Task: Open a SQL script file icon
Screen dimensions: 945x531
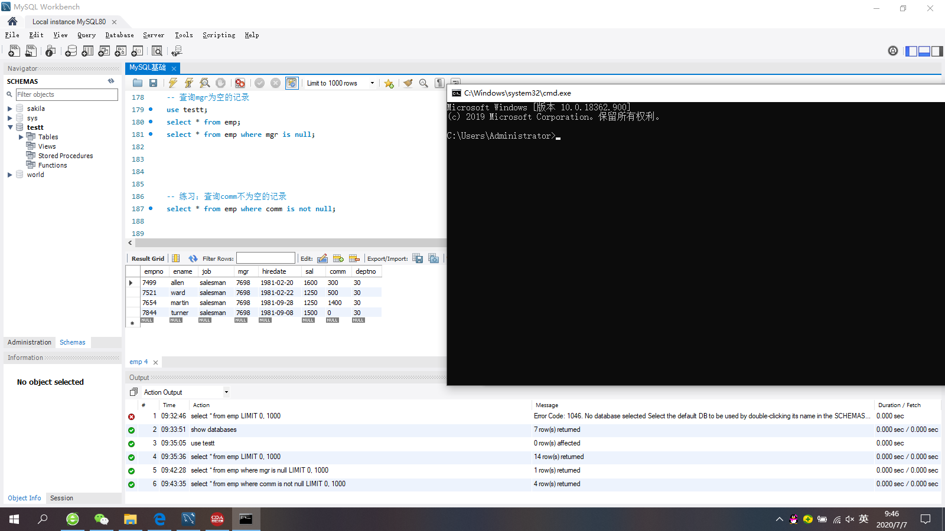Action: (31, 51)
